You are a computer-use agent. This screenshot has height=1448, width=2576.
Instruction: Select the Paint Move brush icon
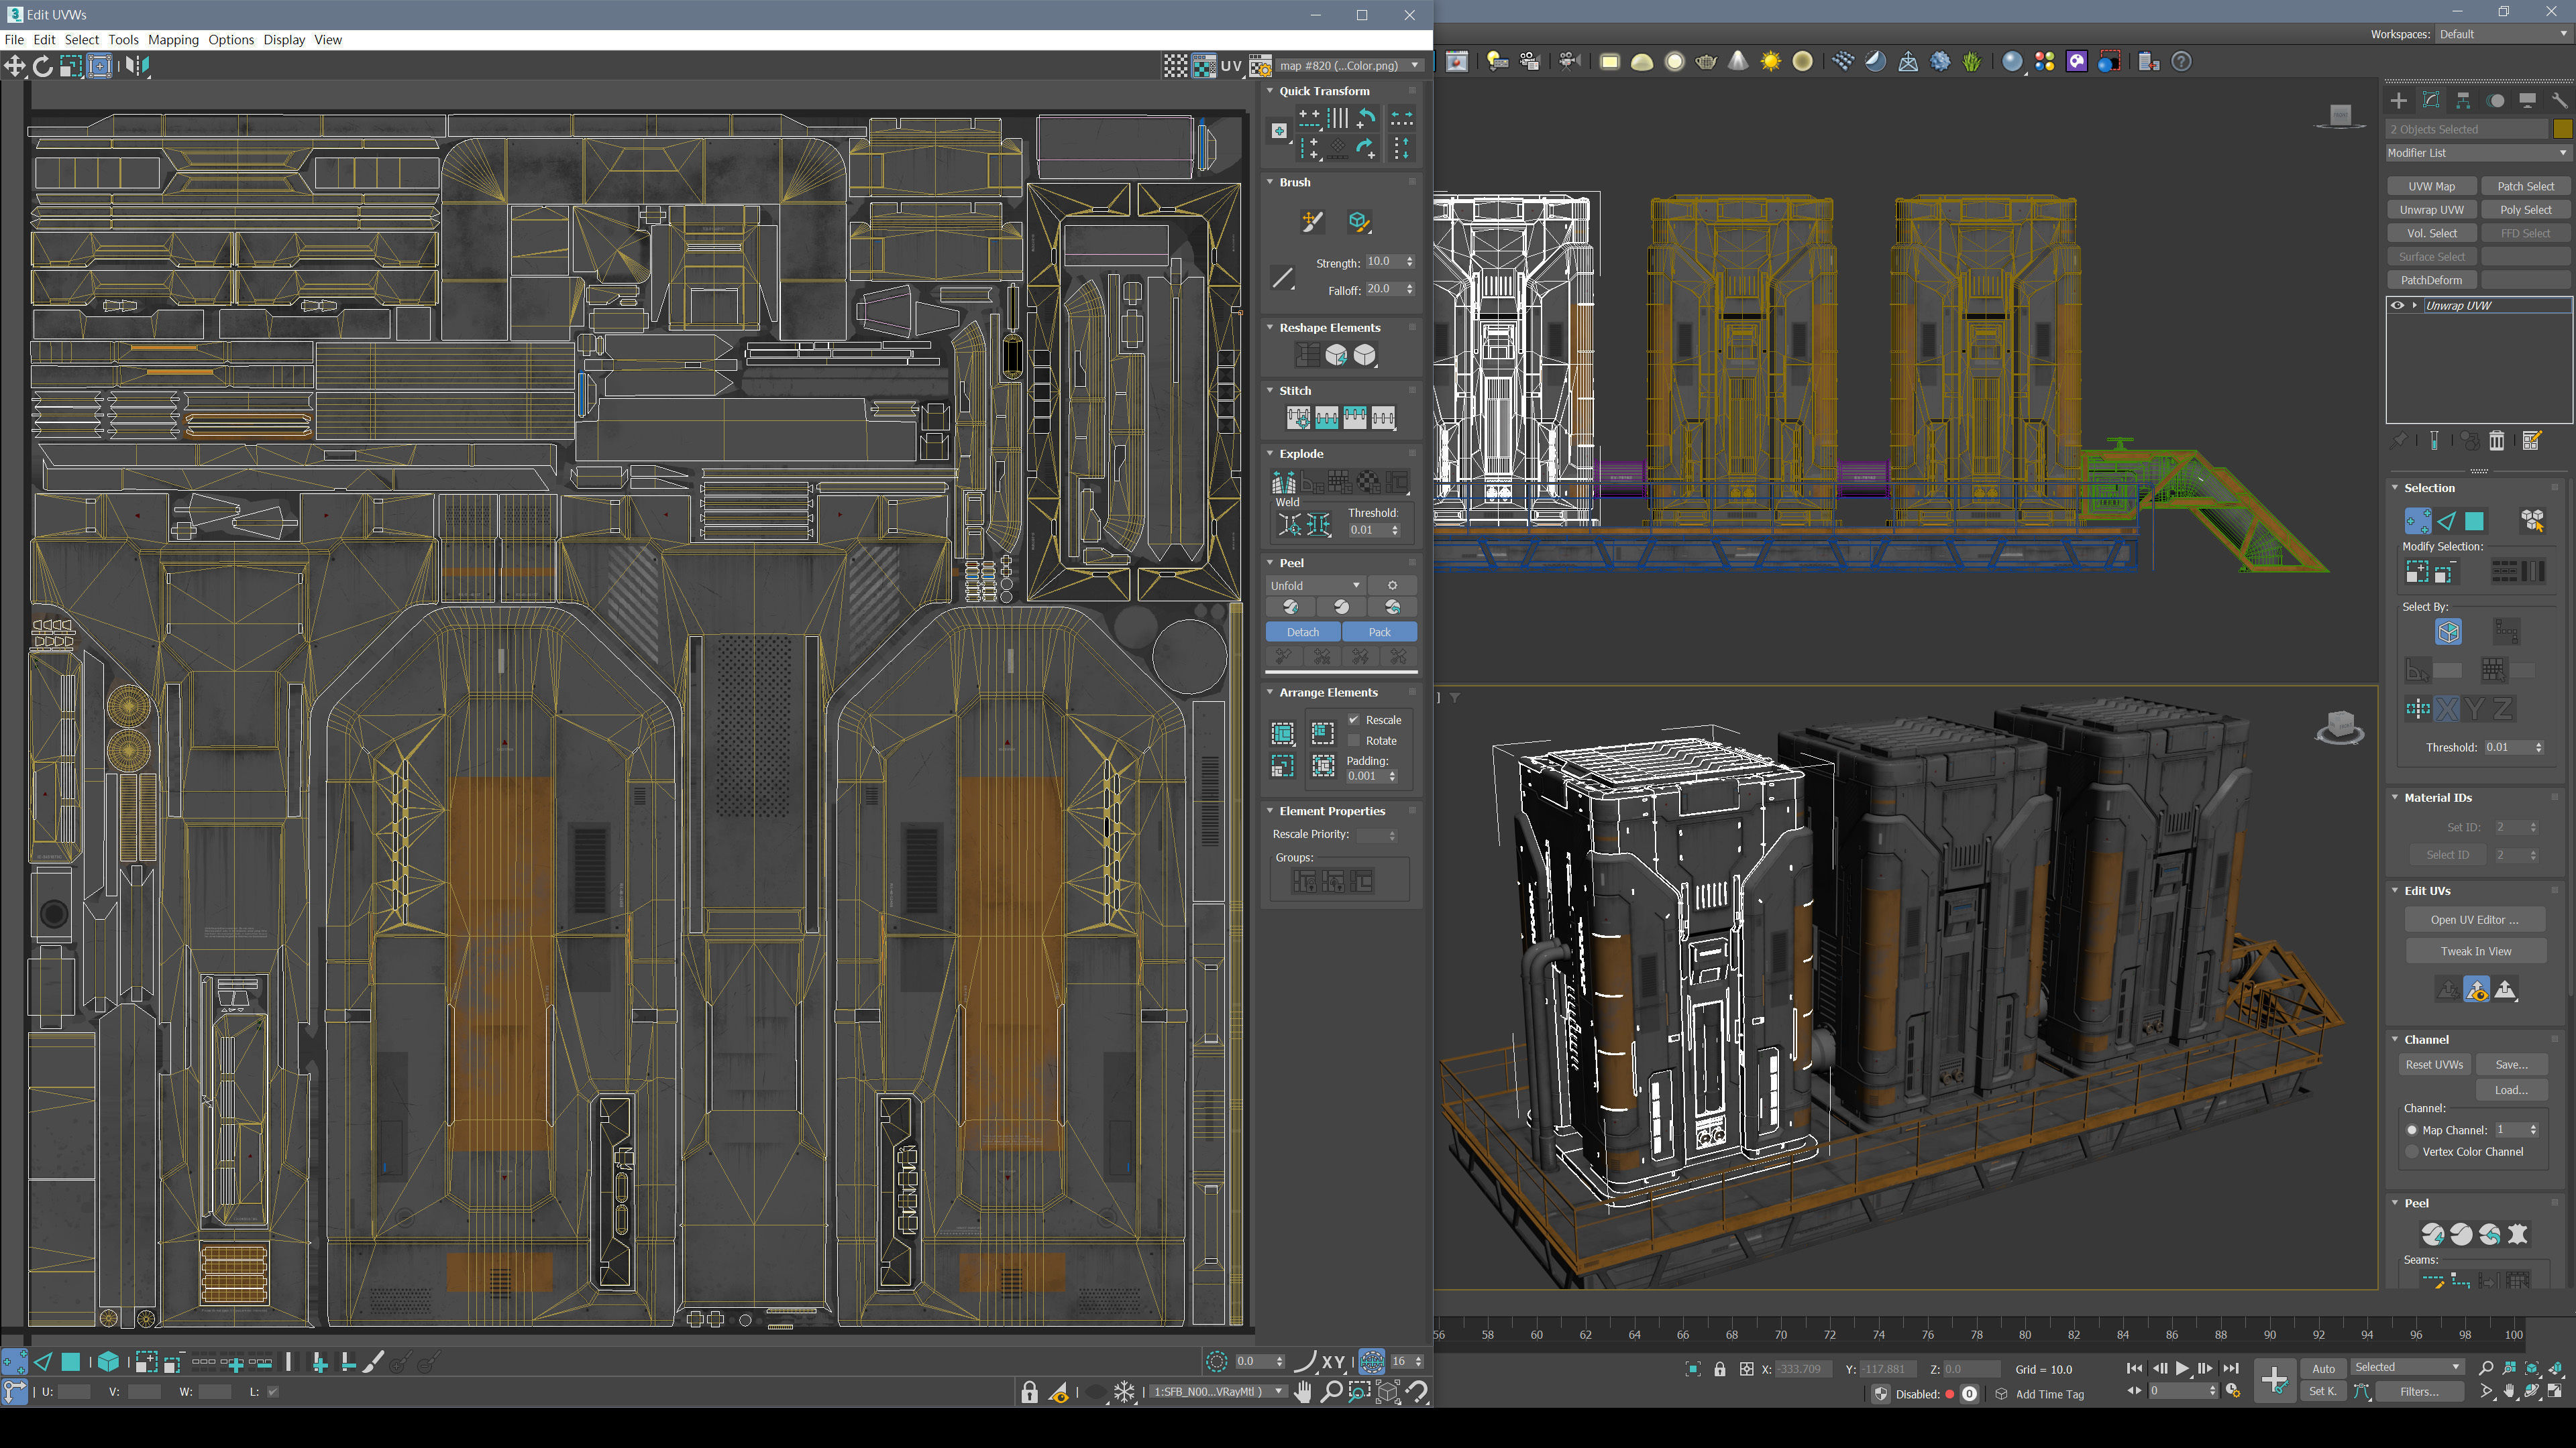[x=1312, y=221]
